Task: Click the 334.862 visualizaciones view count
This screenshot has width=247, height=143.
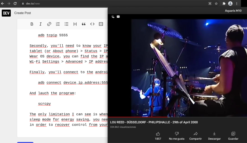Action: click(123, 127)
